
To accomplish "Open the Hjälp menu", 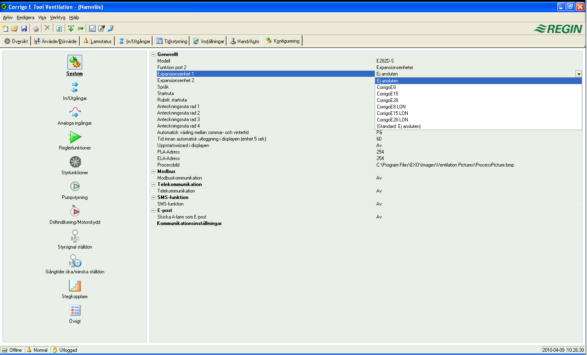I will pos(74,17).
